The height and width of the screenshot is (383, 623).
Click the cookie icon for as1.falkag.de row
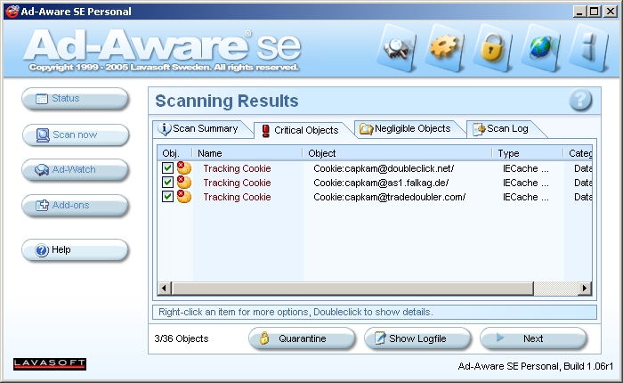tap(183, 183)
